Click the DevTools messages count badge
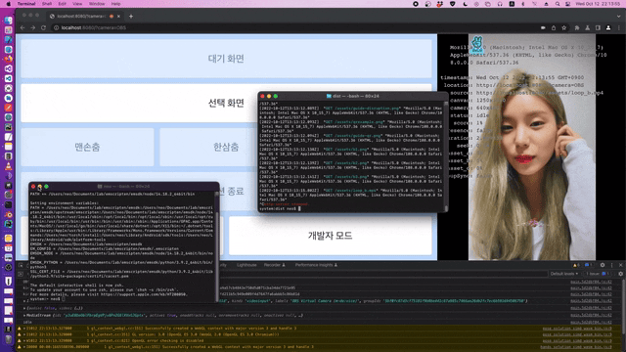The width and height of the screenshot is (626, 352). pos(588,265)
